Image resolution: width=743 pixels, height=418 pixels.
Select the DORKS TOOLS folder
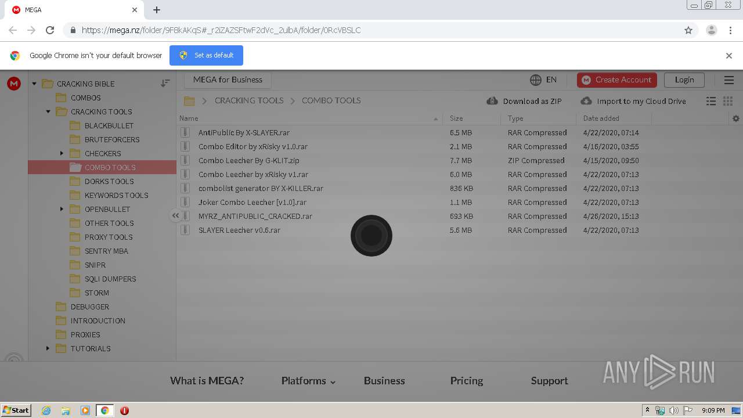point(109,181)
